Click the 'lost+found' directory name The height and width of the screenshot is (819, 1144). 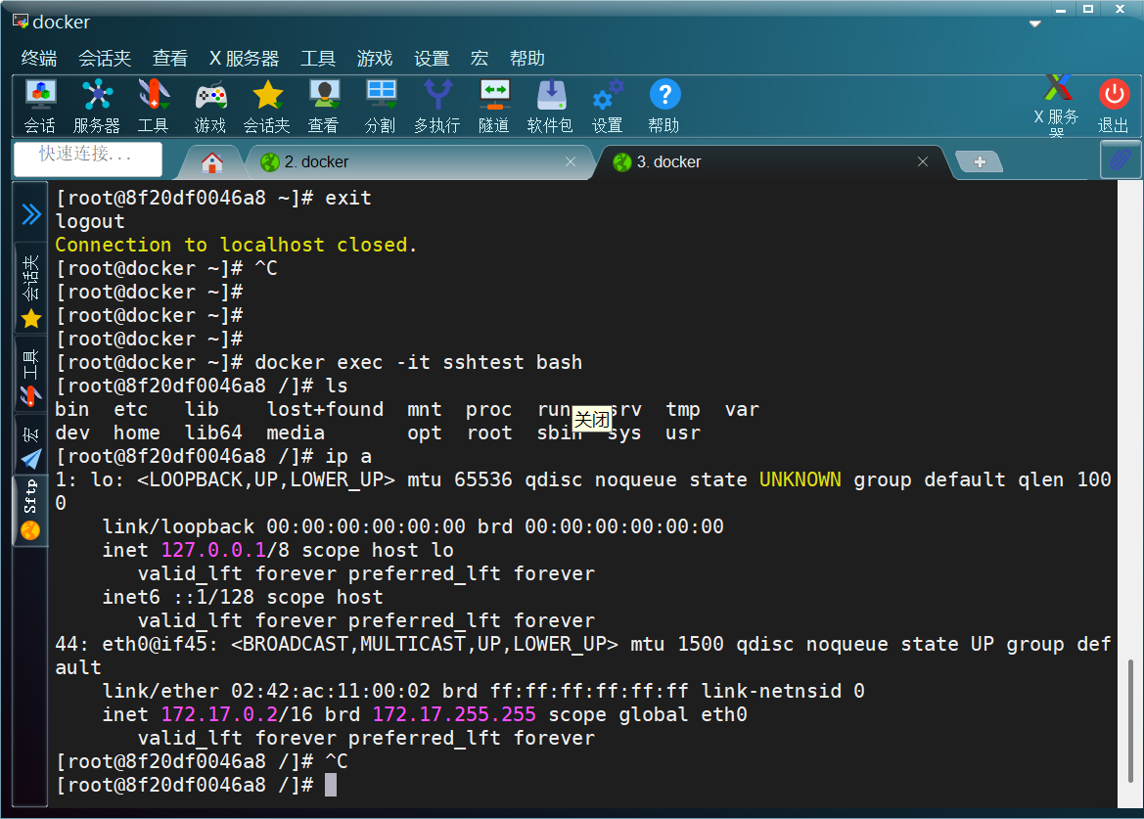[x=325, y=410]
